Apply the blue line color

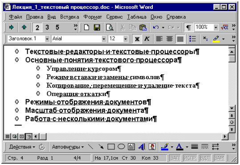tap(165, 147)
